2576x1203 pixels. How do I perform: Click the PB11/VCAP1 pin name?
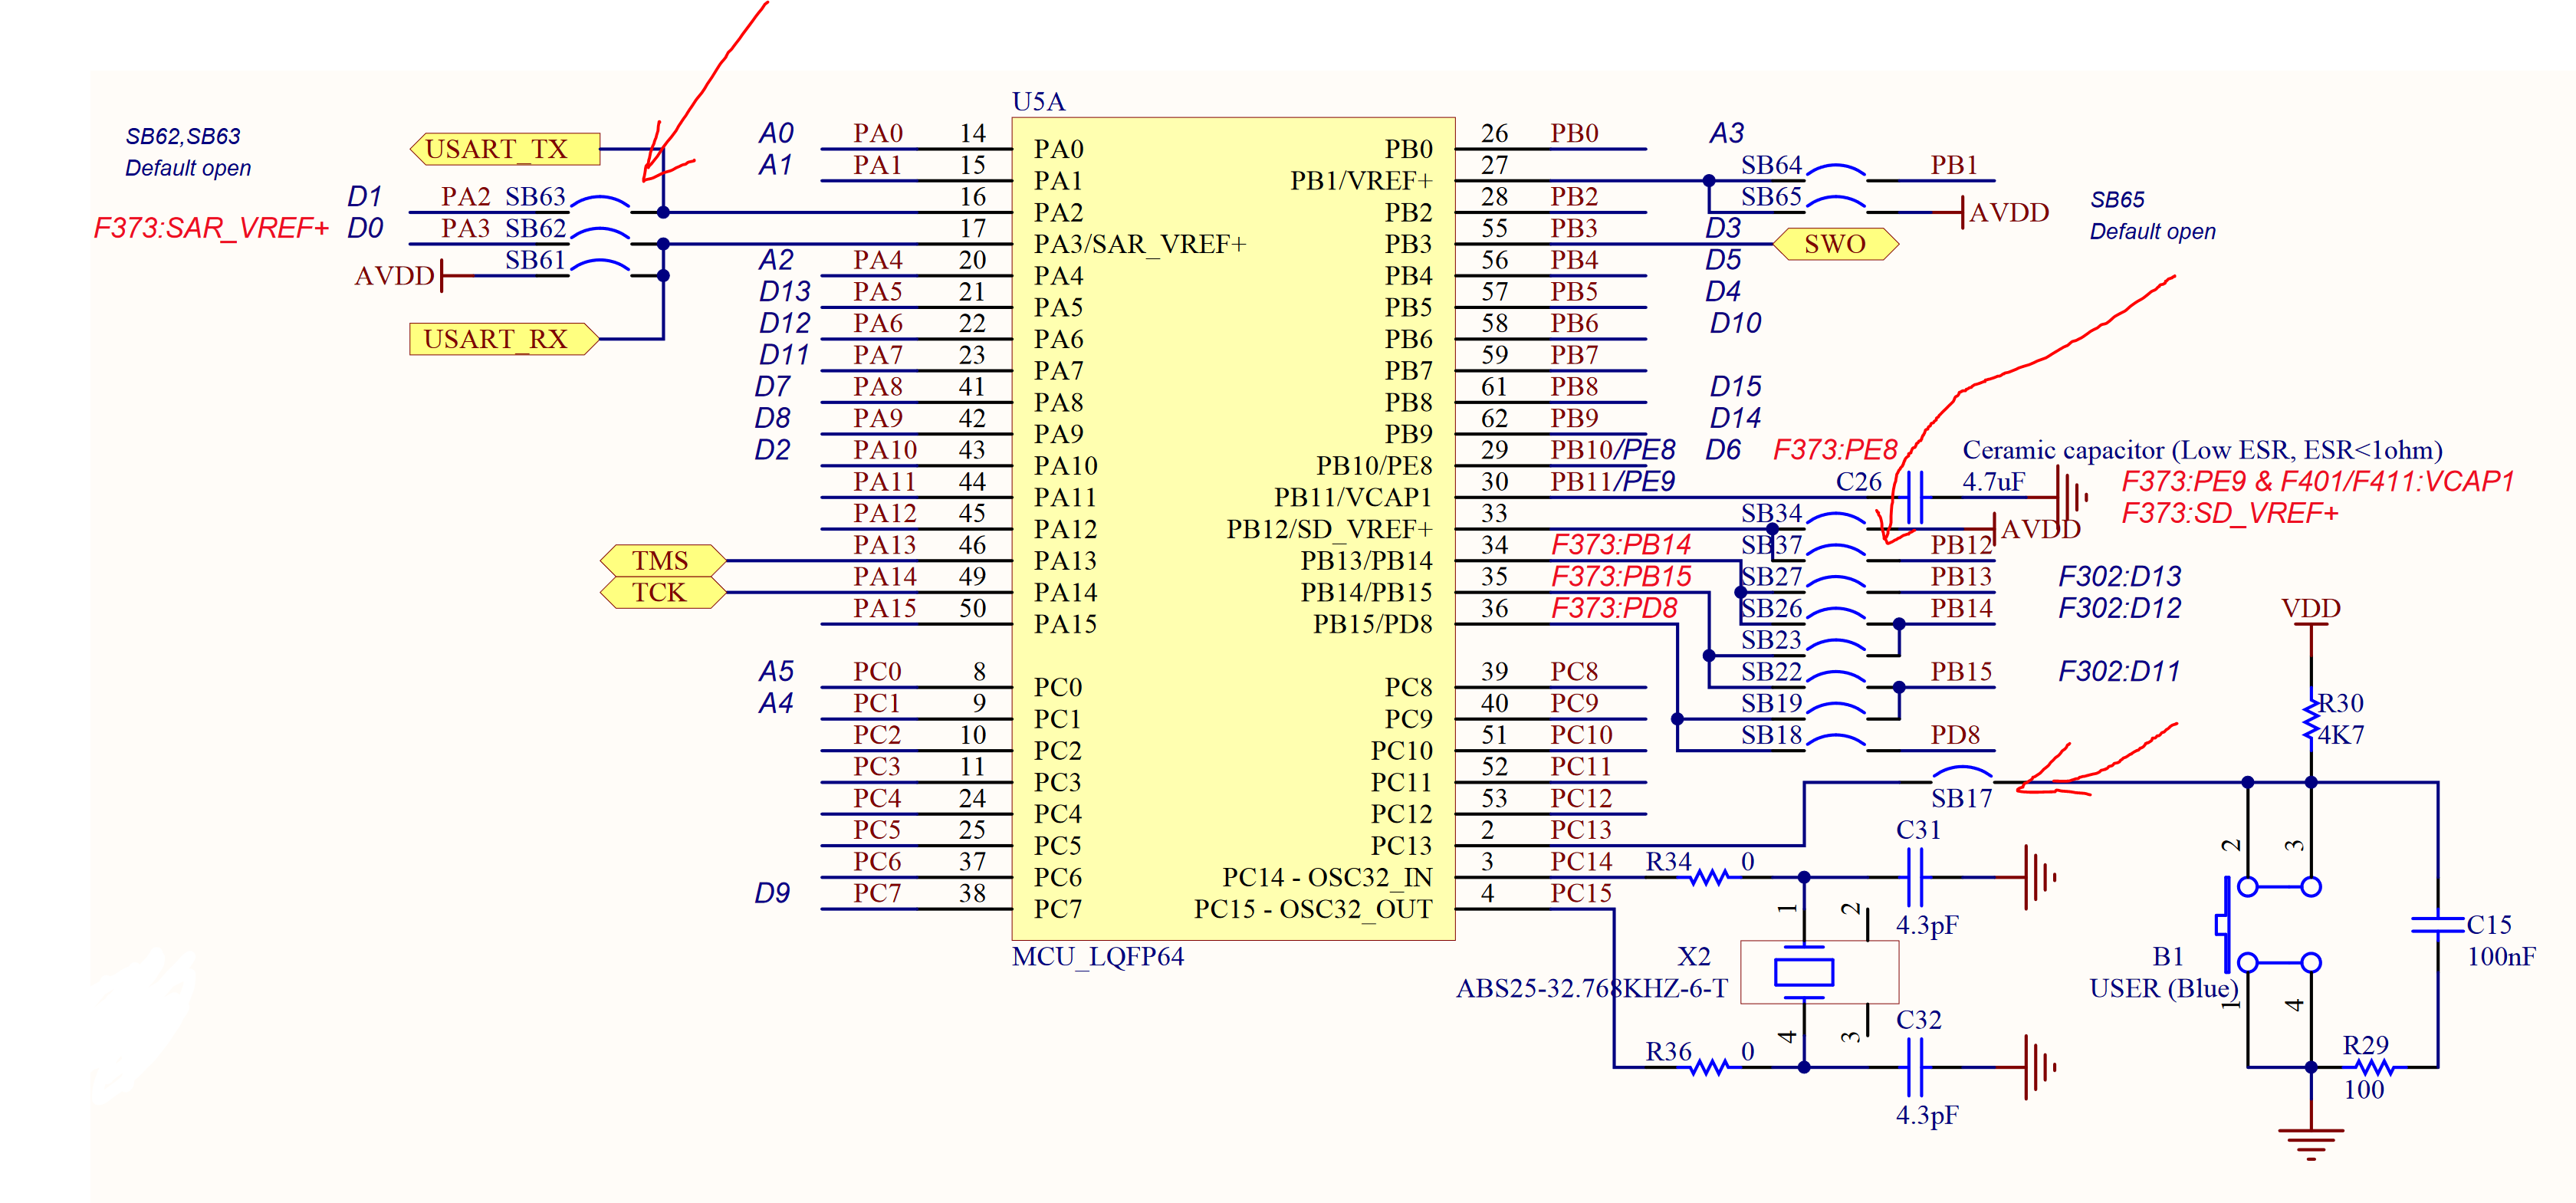coord(1353,497)
